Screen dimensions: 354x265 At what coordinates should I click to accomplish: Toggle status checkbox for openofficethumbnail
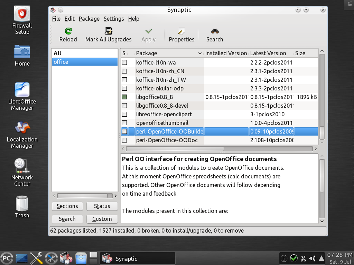click(x=124, y=123)
